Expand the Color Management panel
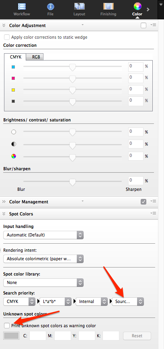 click(x=4, y=202)
